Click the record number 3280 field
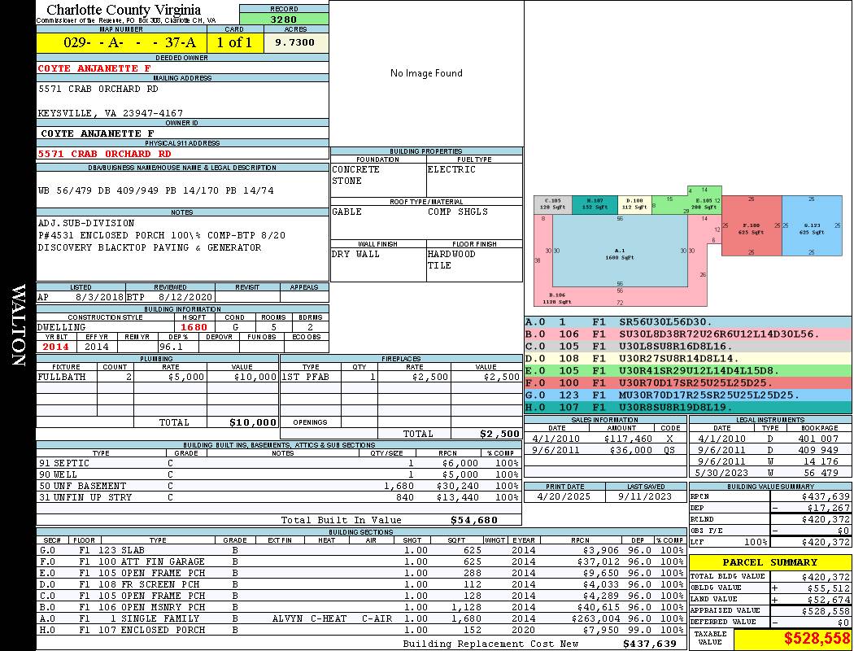The image size is (854, 651). click(x=284, y=19)
